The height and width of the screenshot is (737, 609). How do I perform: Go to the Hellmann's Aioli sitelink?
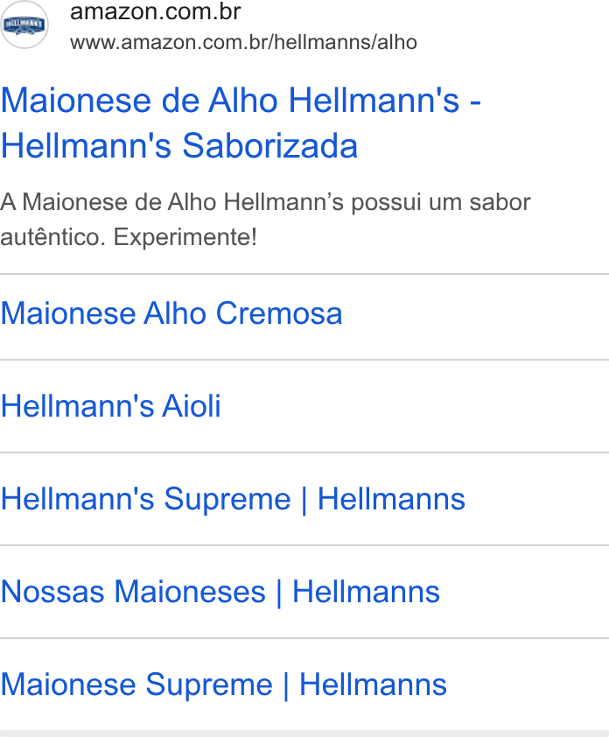[110, 406]
